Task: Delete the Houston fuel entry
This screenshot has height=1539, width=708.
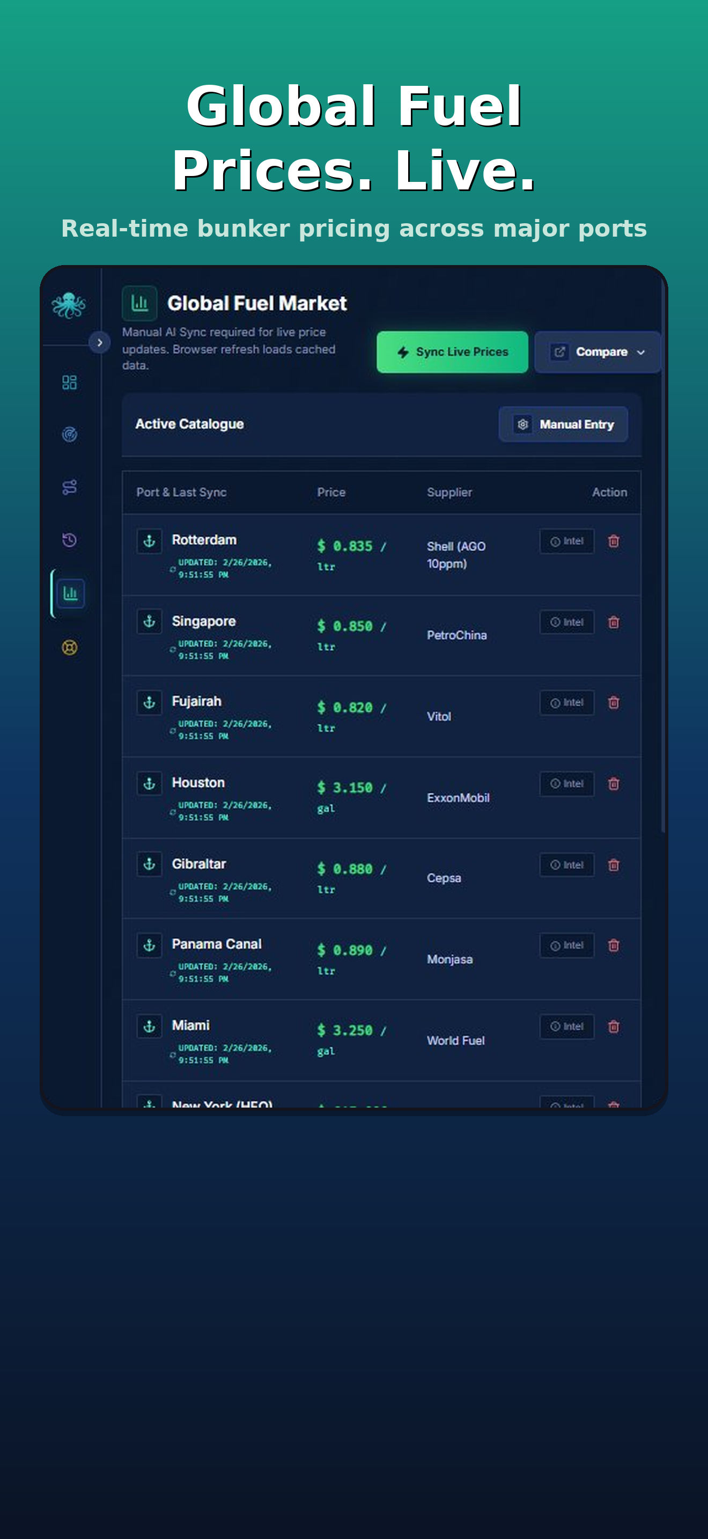Action: 613,783
